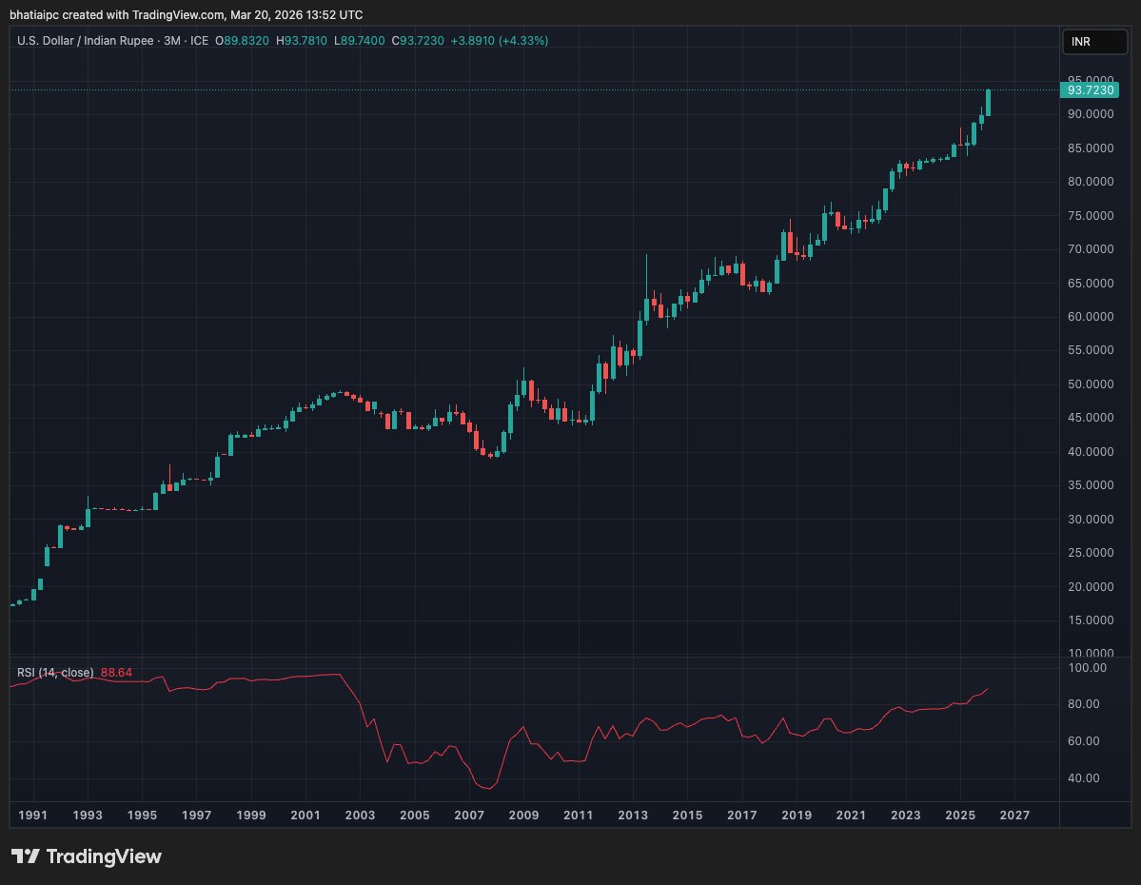Click the low value L89.7400
This screenshot has width=1141, height=885.
[360, 41]
